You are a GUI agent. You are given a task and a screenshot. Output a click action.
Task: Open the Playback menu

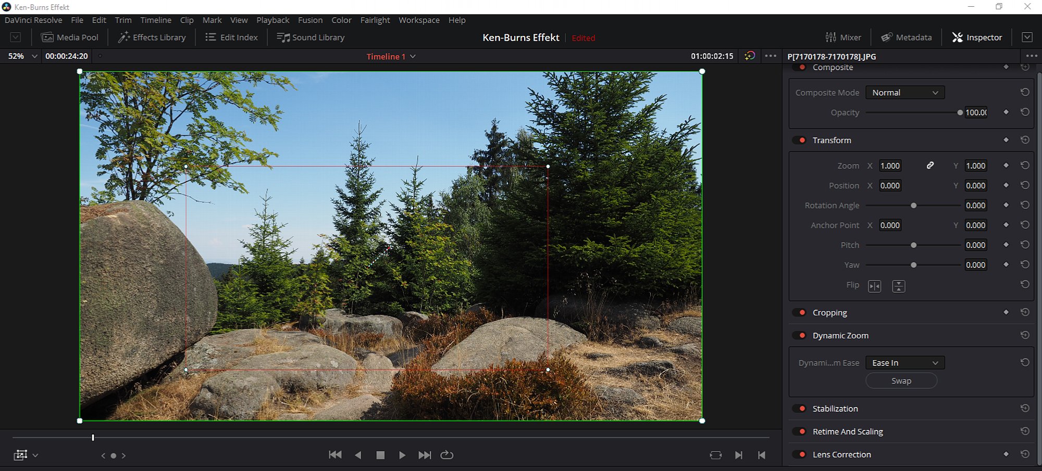tap(272, 20)
